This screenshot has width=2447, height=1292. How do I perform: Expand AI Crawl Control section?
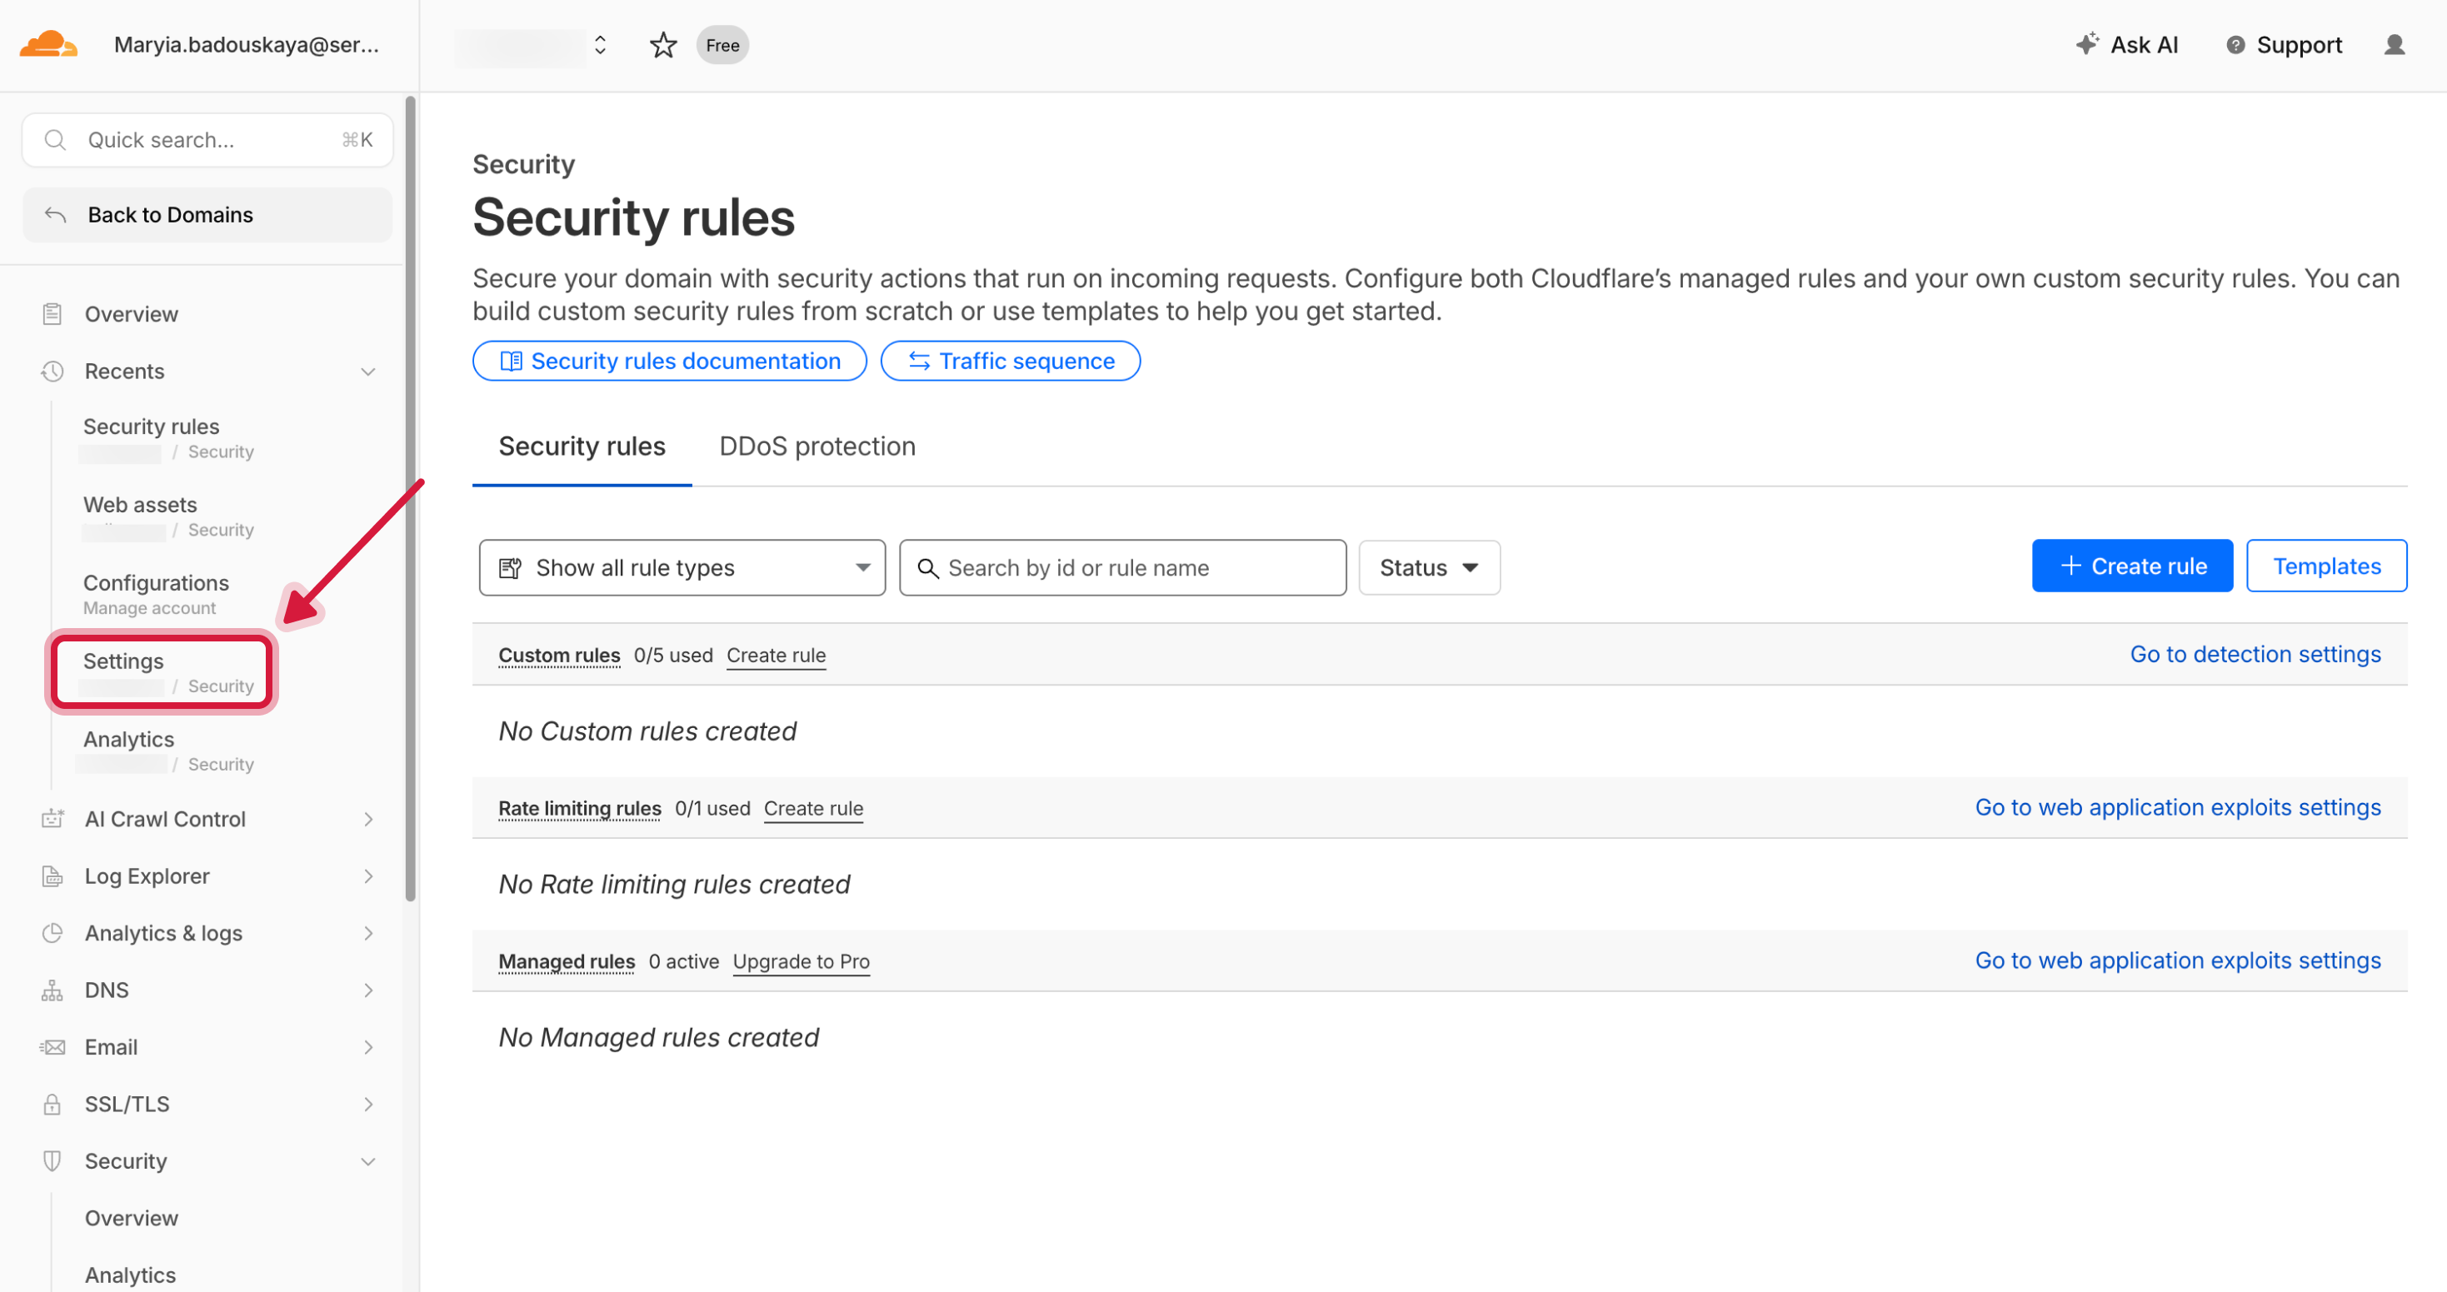(x=367, y=819)
